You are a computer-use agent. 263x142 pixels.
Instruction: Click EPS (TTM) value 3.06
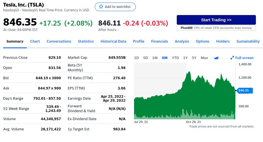point(122,88)
